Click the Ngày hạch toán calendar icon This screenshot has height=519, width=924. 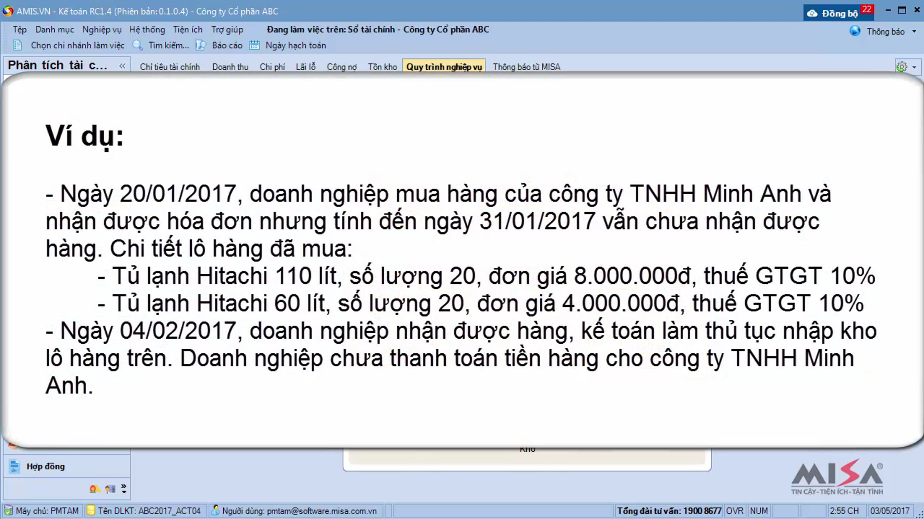(x=254, y=45)
